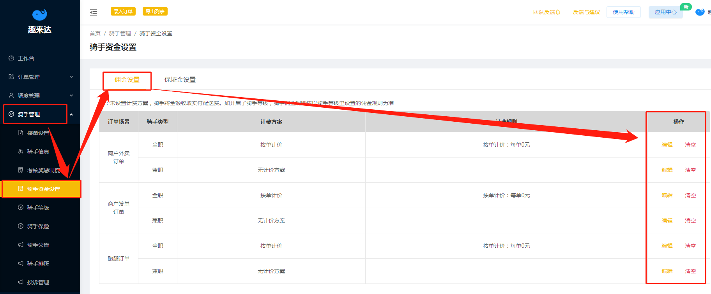Click the 骑手保险 circular icon
711x294 pixels.
[x=21, y=226]
